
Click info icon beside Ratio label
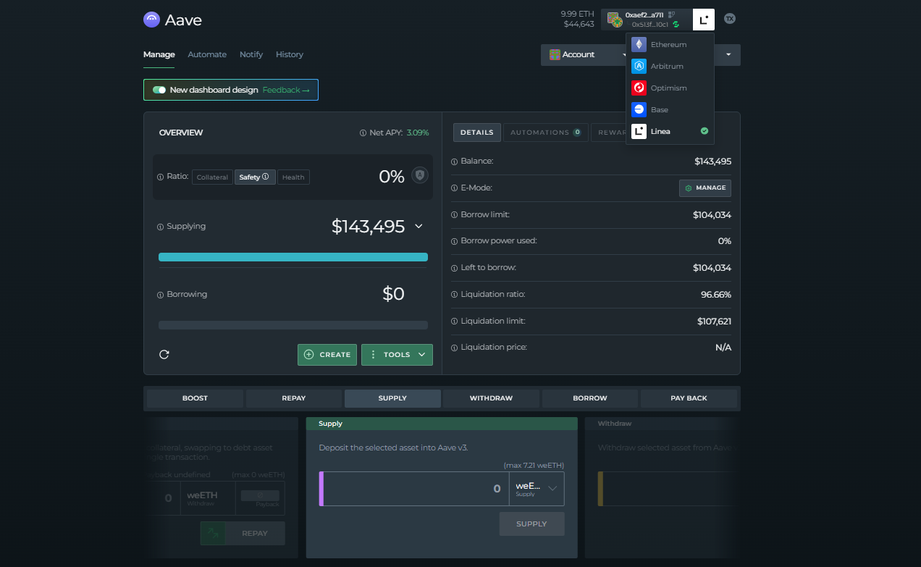click(160, 177)
